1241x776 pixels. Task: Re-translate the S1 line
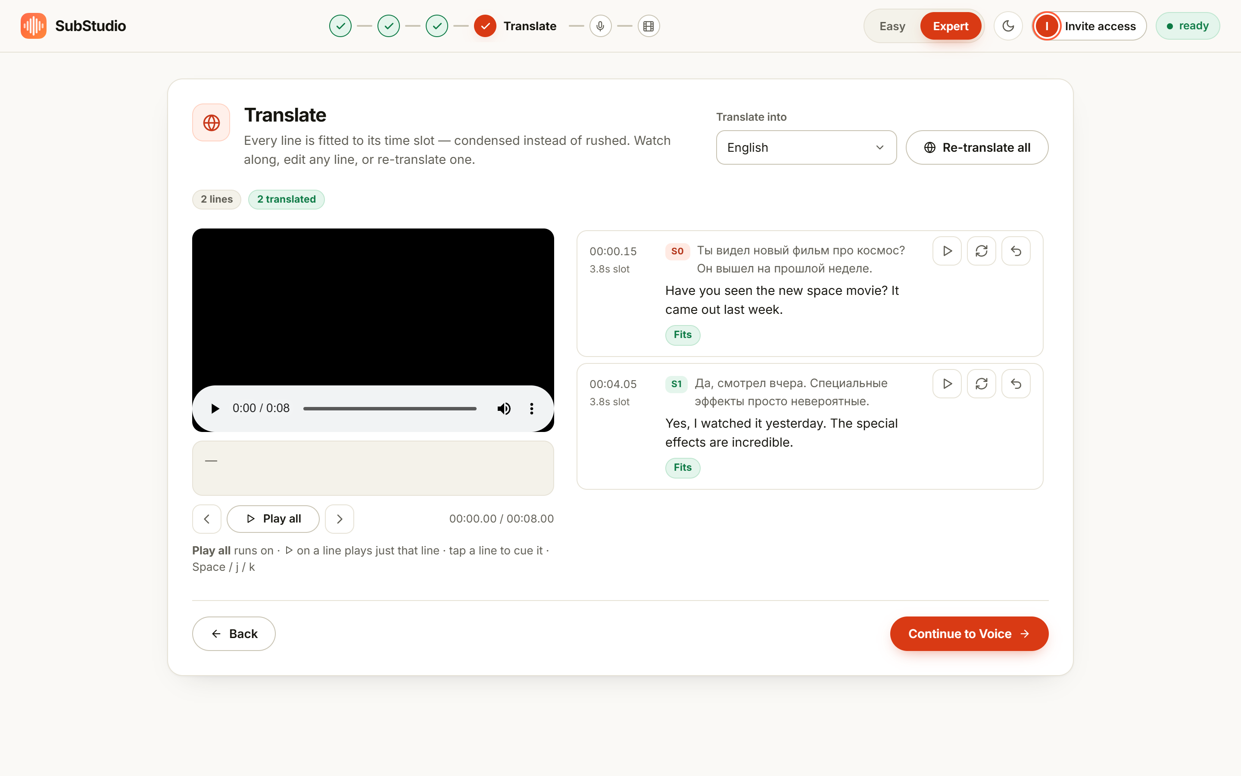point(982,384)
